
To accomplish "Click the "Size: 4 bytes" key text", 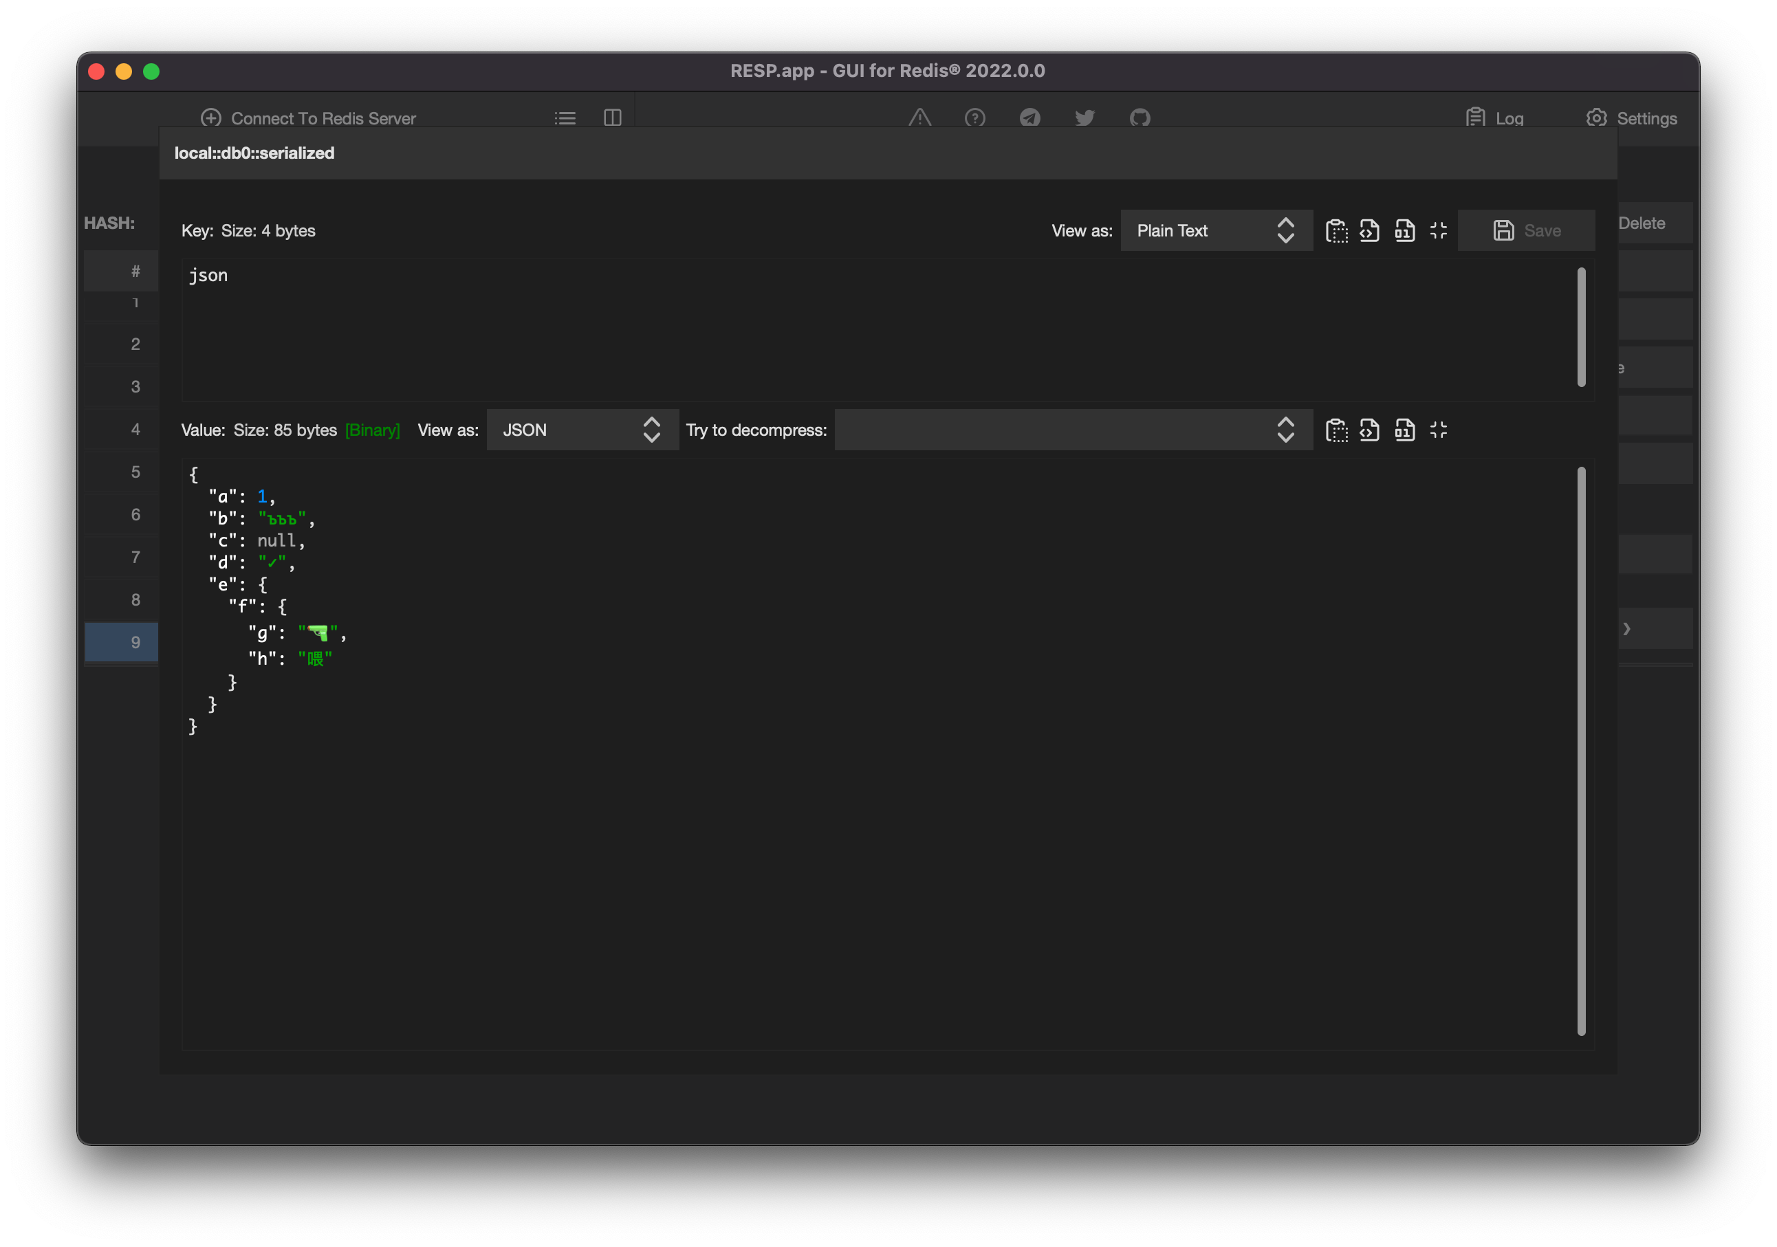I will [269, 230].
